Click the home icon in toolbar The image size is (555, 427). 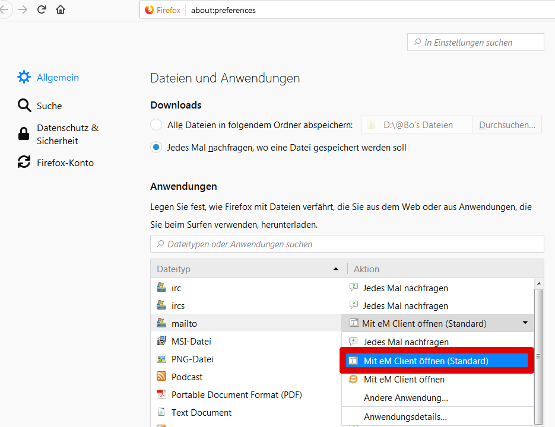61,9
